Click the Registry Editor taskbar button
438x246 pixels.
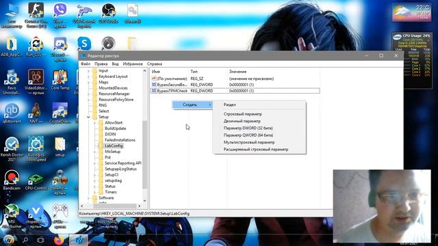coord(79,240)
